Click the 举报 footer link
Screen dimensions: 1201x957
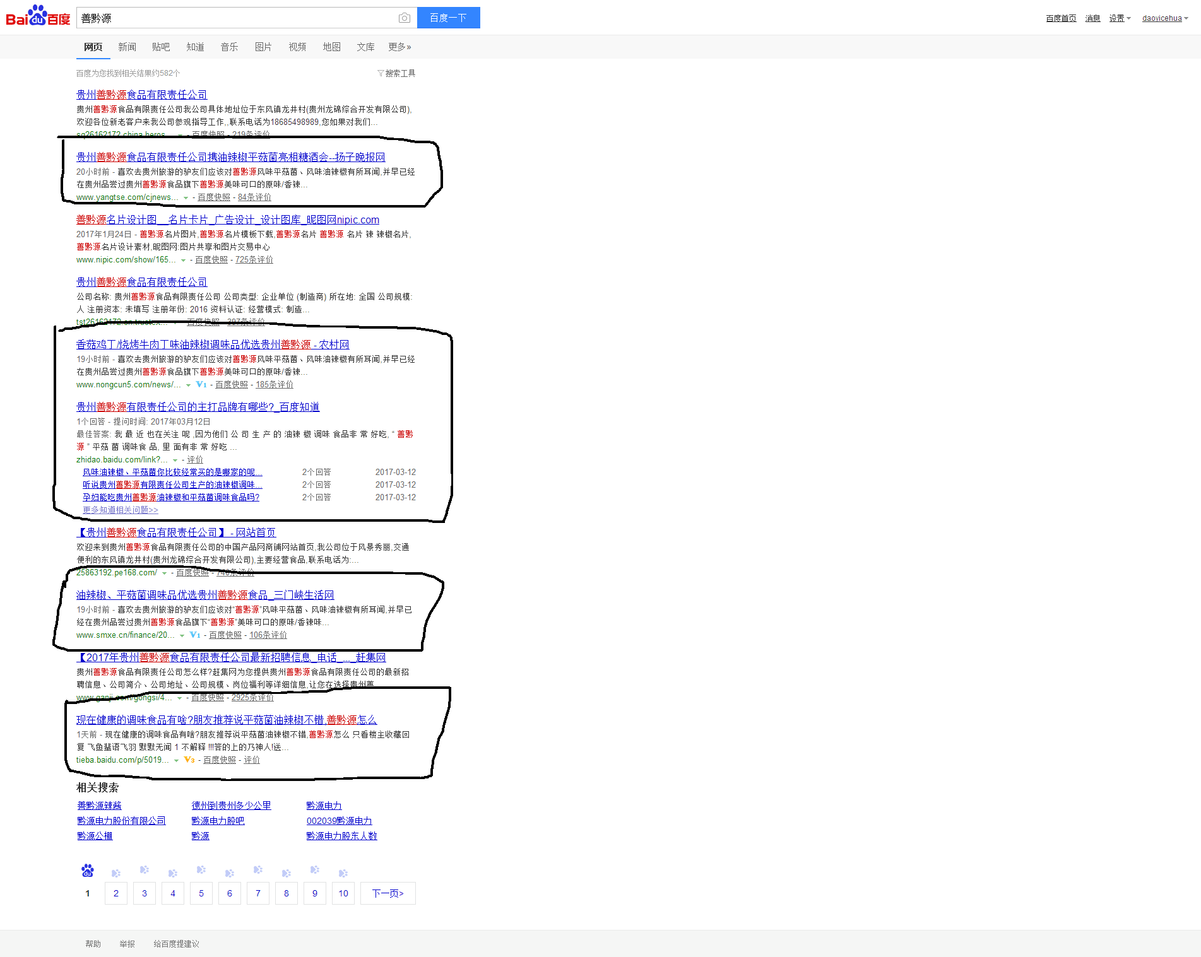pyautogui.click(x=127, y=944)
